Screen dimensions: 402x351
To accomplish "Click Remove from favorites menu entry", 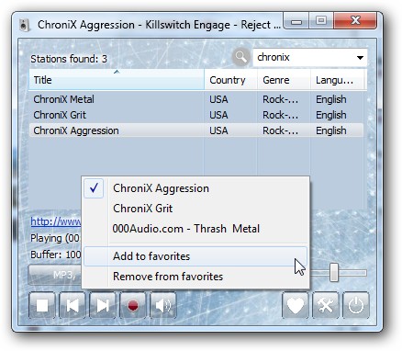I will [x=195, y=277].
